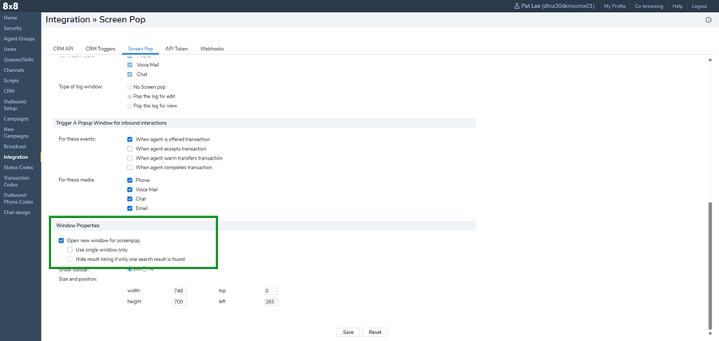
Task: Click the info icon beside the page title
Action: pyautogui.click(x=708, y=20)
